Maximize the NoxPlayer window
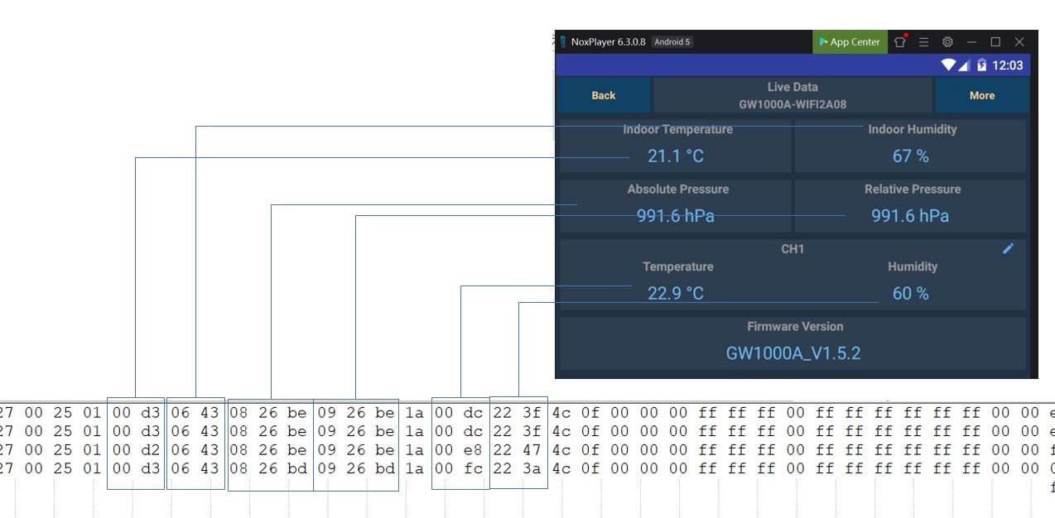Screen dimensions: 1055x518 pos(995,42)
